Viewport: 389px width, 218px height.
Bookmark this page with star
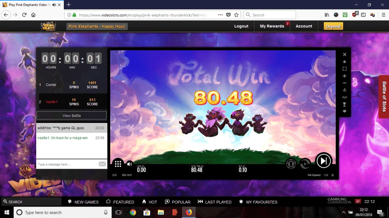[x=237, y=15]
